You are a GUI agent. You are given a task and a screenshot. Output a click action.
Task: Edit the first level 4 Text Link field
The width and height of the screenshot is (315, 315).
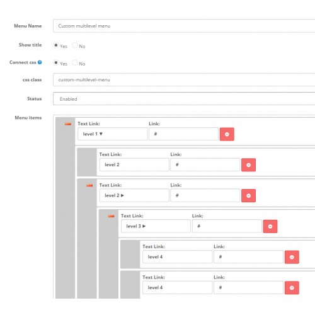(178, 256)
